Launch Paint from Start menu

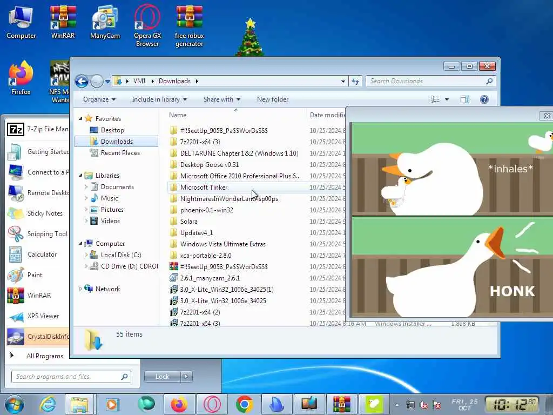[38, 275]
